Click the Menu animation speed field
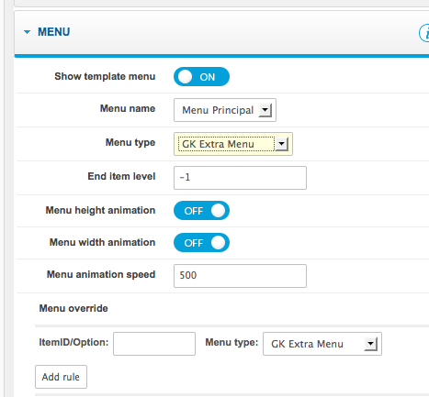The height and width of the screenshot is (397, 429). (240, 276)
